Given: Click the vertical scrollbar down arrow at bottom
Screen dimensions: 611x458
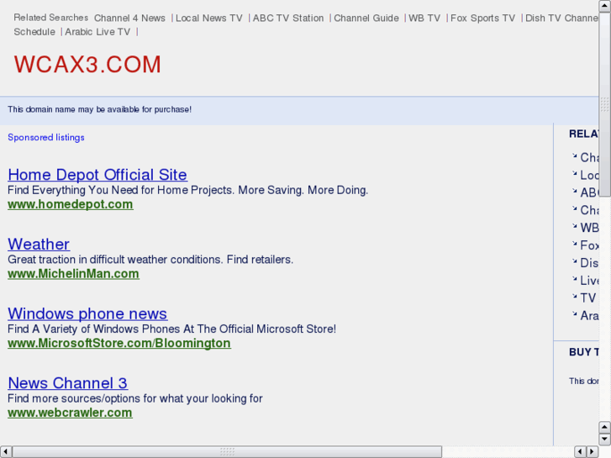Looking at the screenshot, I should point(605,440).
